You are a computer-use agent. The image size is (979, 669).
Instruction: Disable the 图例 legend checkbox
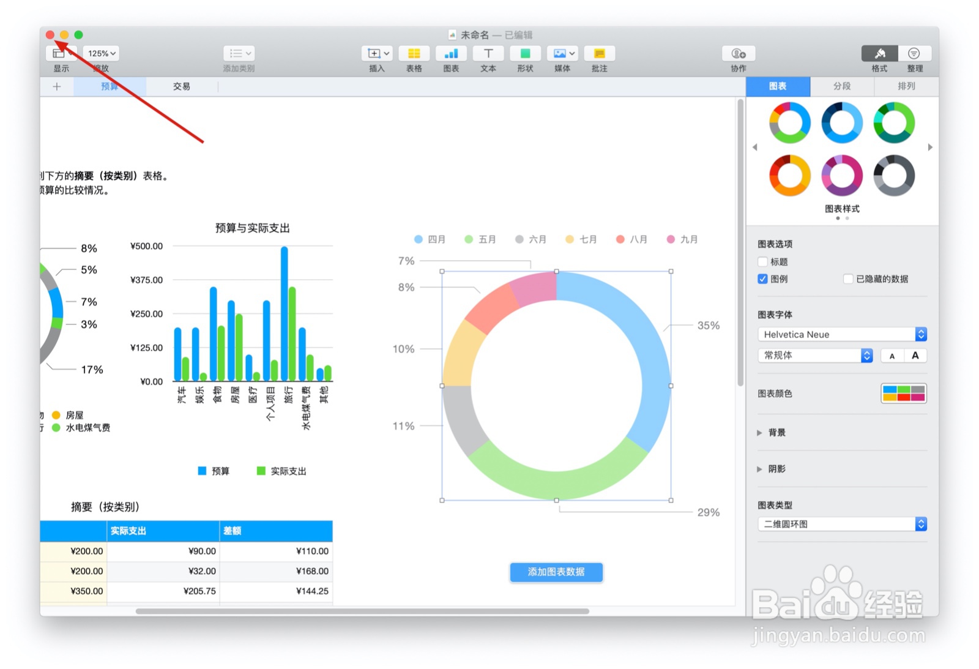click(x=762, y=278)
